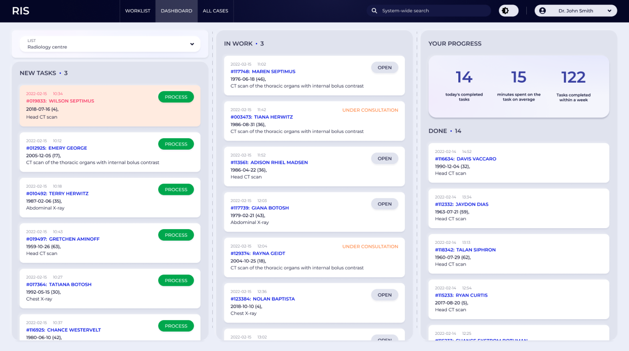
Task: Click the DONE 14 section heading
Action: pyautogui.click(x=444, y=131)
